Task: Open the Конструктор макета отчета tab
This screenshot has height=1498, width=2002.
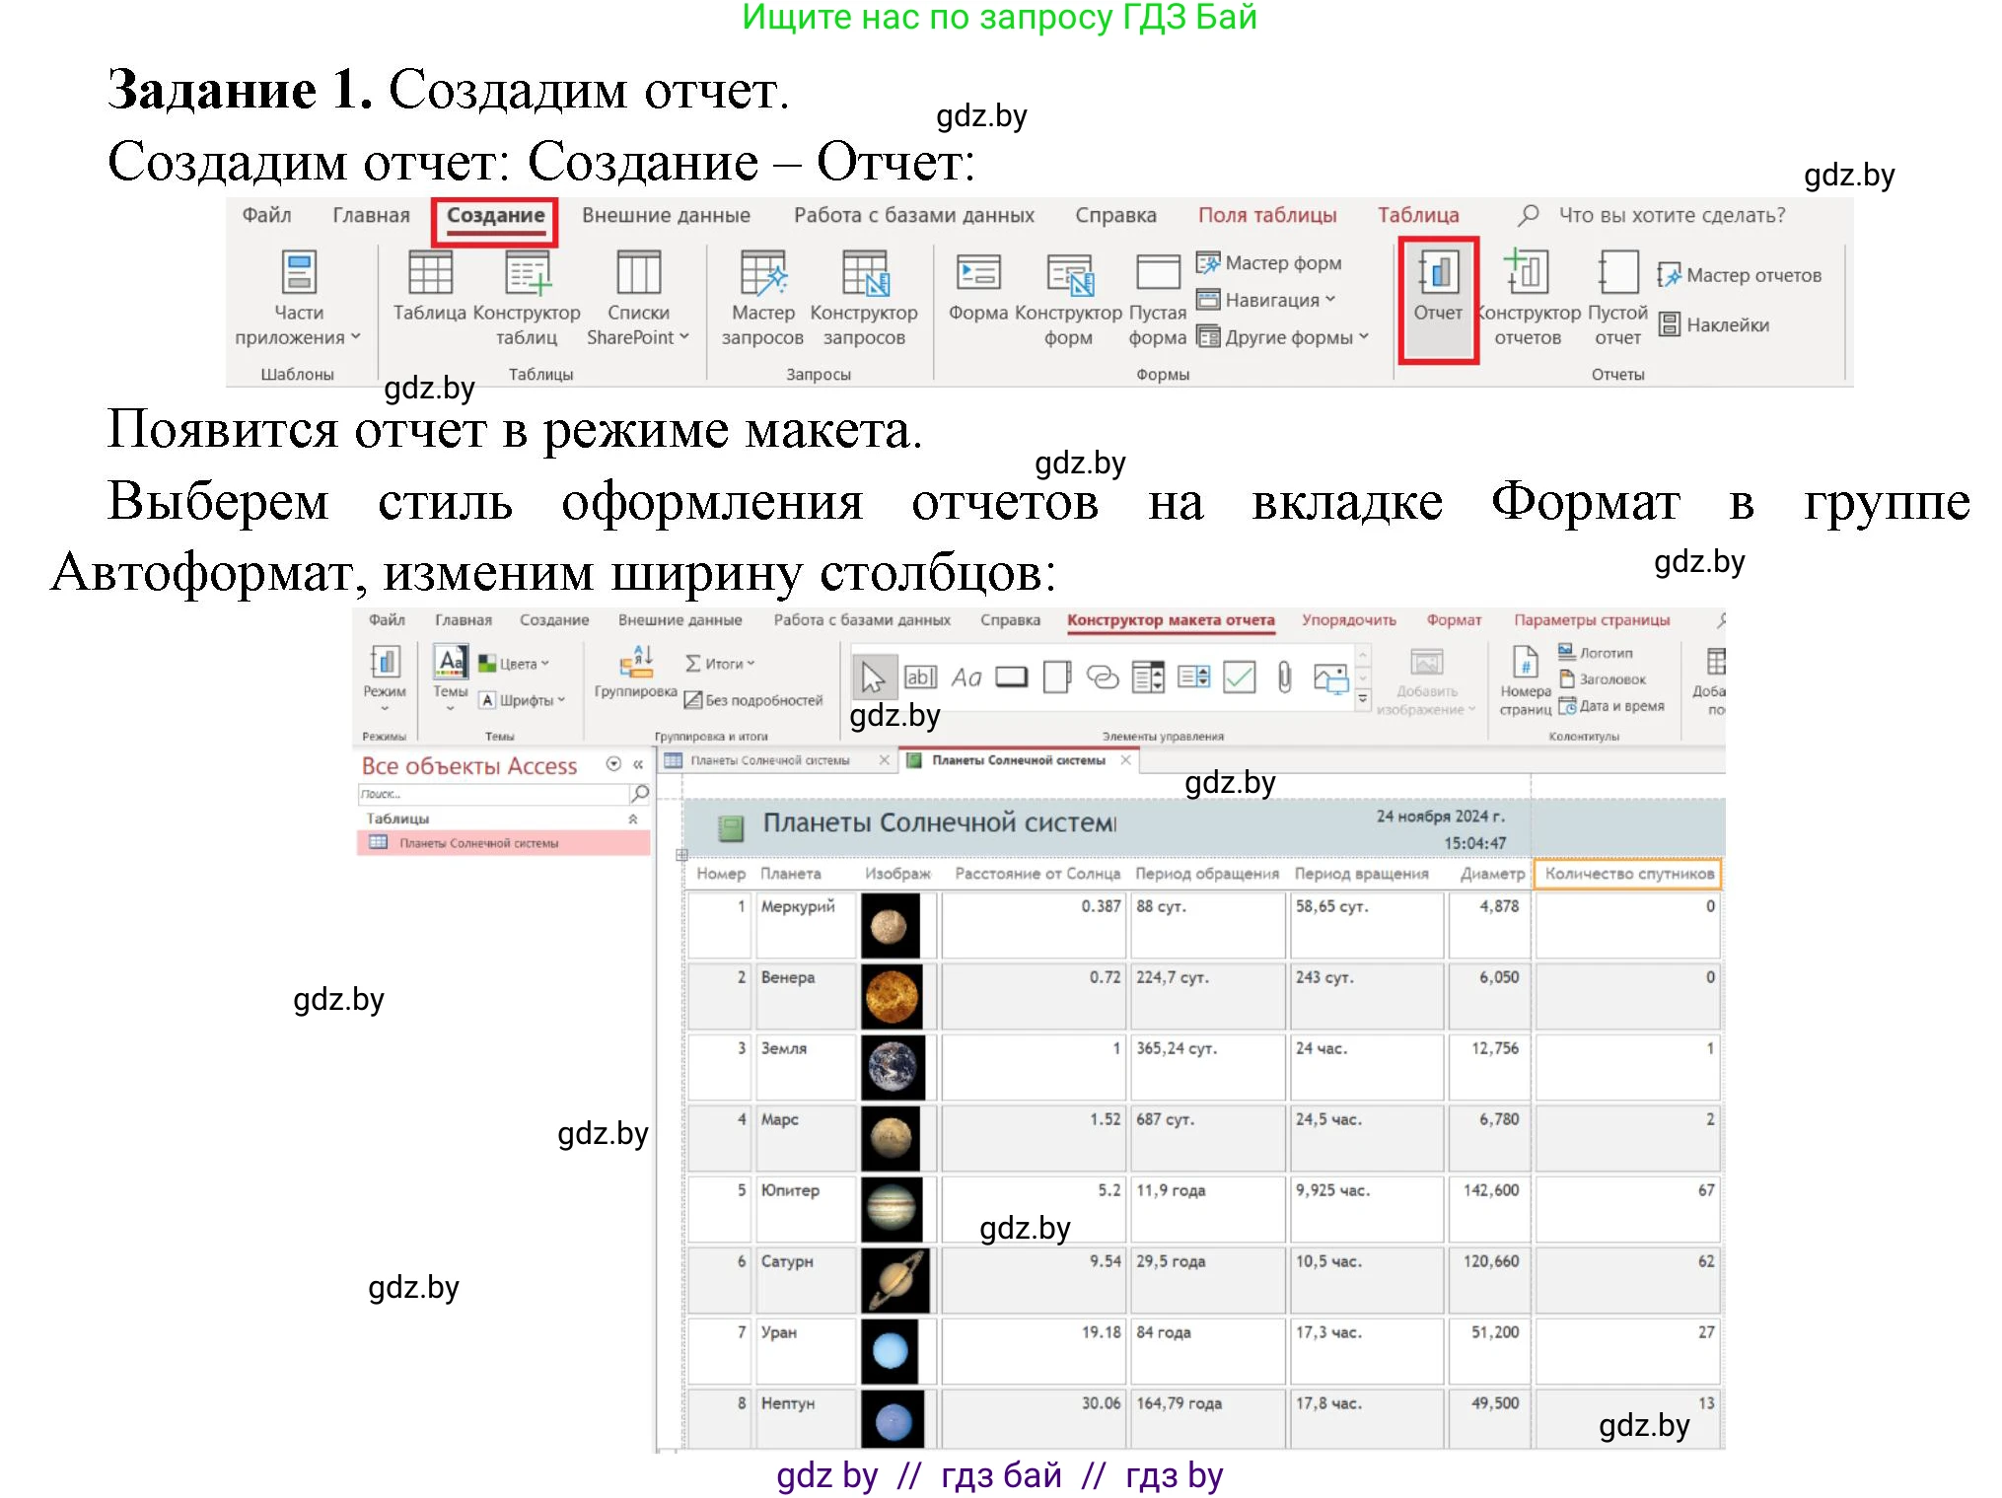Action: pyautogui.click(x=1170, y=620)
